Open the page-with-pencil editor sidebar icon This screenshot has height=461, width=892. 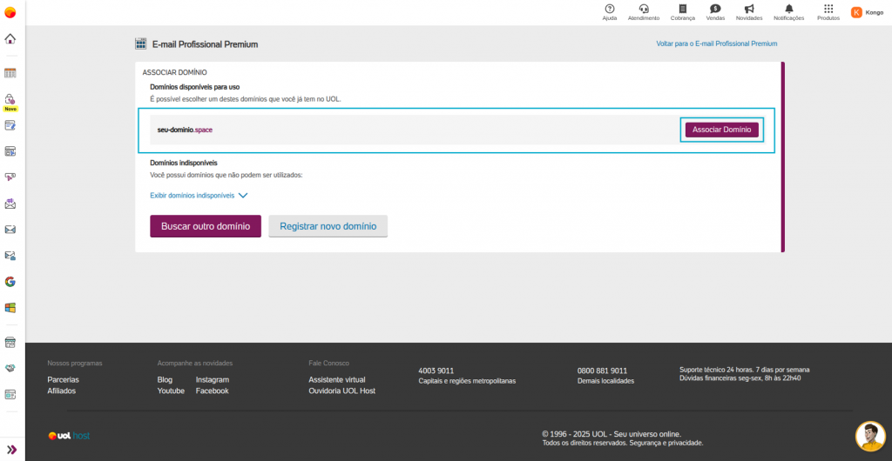coord(10,125)
